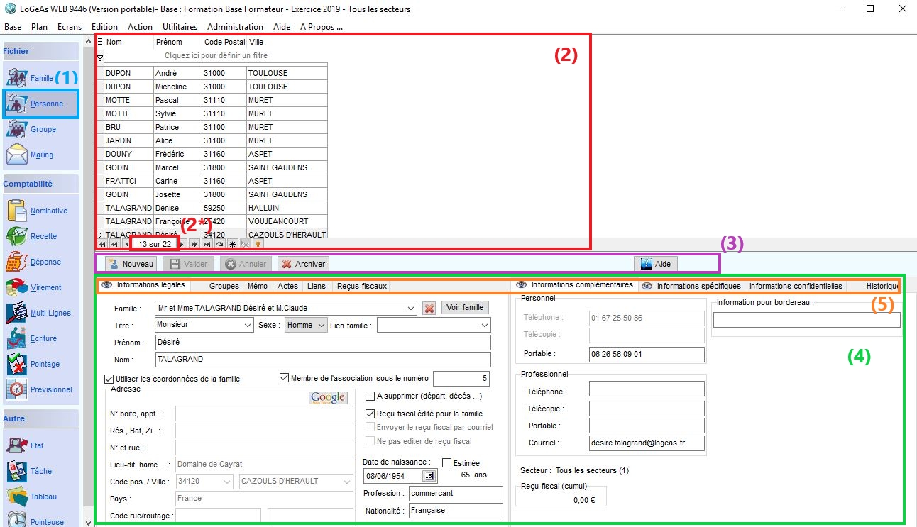The image size is (917, 527).
Task: Switch to the Reçus fiscaux tab
Action: click(361, 287)
